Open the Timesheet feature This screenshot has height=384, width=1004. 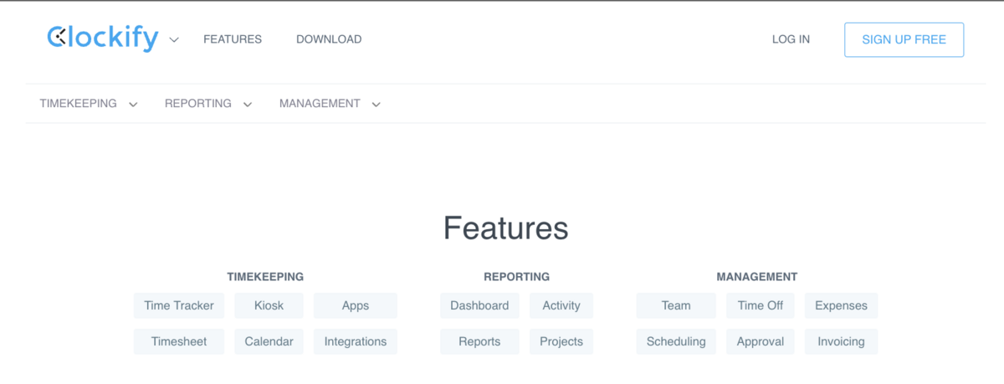coord(179,341)
